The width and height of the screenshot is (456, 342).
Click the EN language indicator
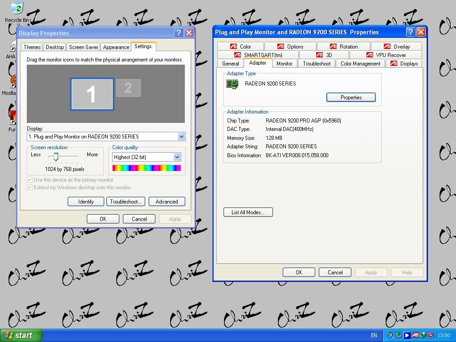374,335
